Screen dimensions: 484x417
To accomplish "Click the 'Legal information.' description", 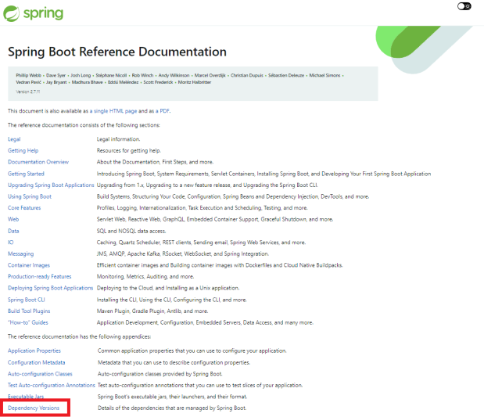I will pos(118,139).
